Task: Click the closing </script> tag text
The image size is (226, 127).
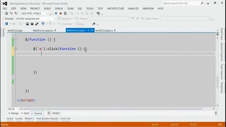Action: [26, 100]
